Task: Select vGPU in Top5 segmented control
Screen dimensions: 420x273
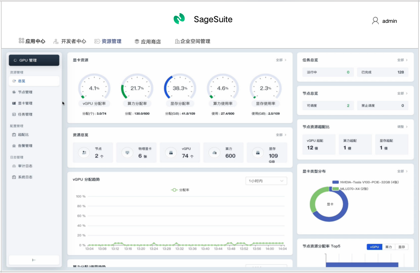Action: click(x=374, y=247)
